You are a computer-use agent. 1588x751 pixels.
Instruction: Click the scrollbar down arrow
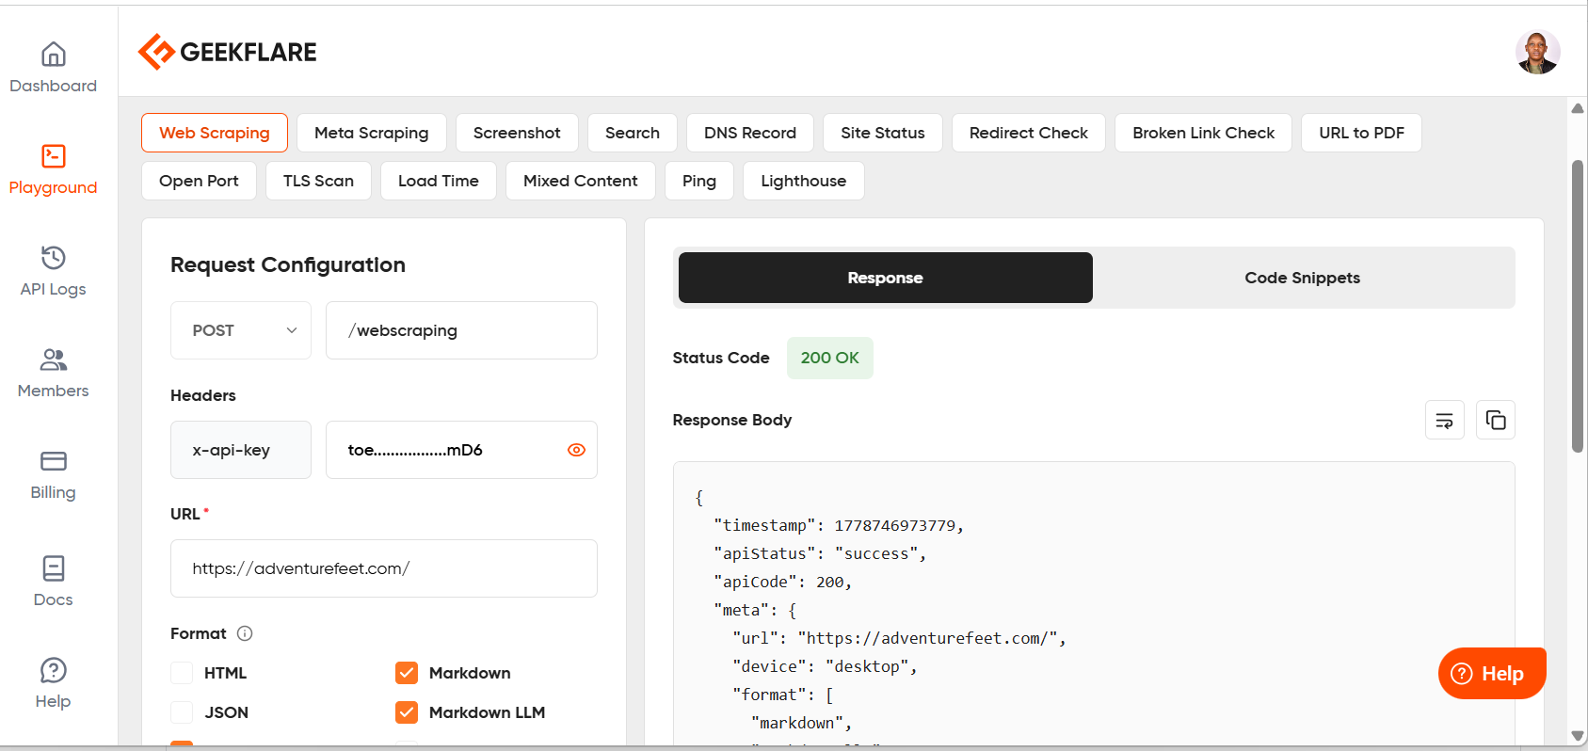pos(1578,736)
